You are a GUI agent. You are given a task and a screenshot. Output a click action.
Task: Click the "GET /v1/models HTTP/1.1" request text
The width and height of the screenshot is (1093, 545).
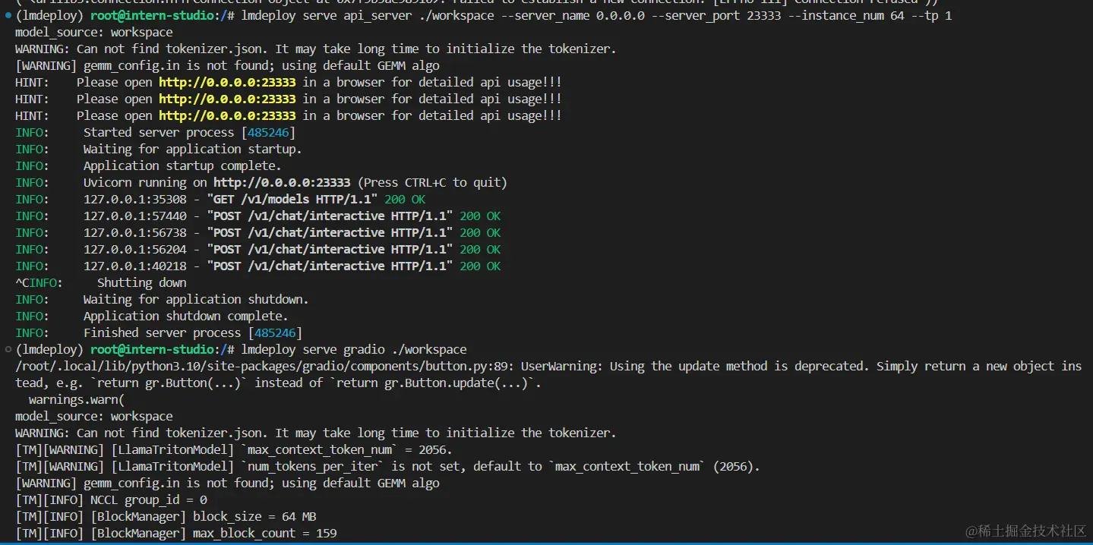pyautogui.click(x=292, y=199)
